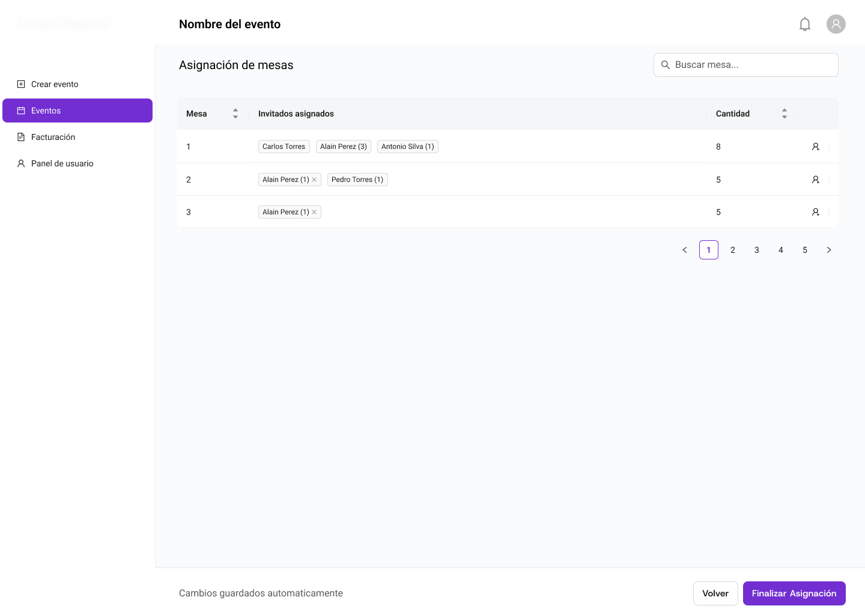Click the search magnifier icon
This screenshot has height=615, width=865.
pyautogui.click(x=666, y=65)
